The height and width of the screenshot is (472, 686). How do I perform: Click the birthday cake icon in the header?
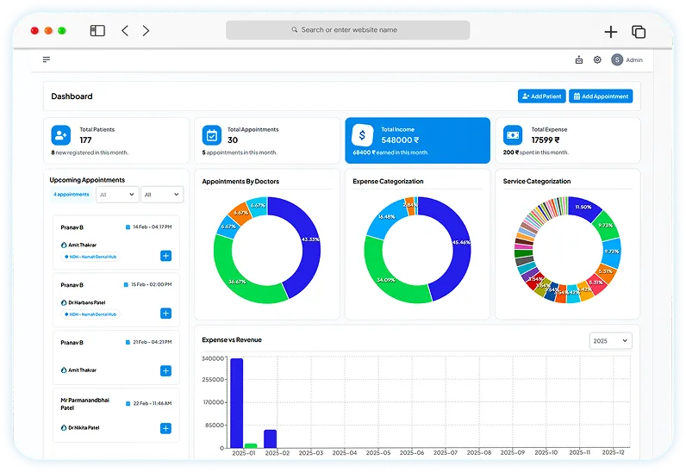[579, 60]
